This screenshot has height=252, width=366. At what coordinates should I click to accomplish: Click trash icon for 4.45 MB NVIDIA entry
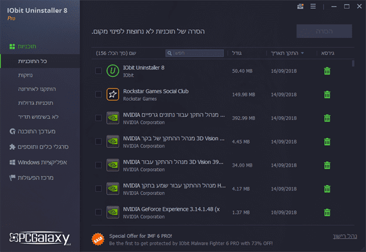click(327, 142)
